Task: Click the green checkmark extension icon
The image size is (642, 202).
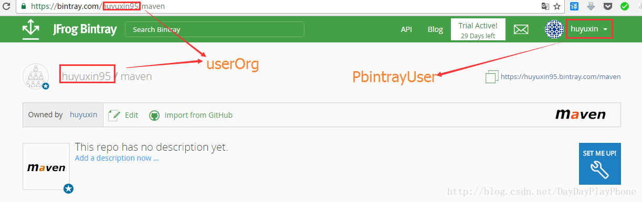Action: click(625, 6)
